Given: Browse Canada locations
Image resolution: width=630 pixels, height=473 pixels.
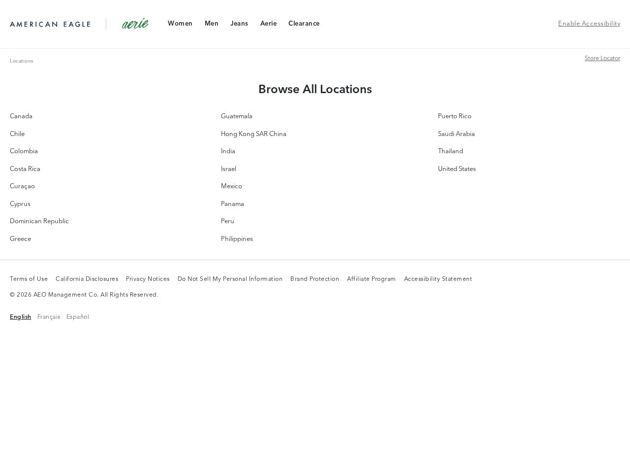Looking at the screenshot, I should point(21,116).
